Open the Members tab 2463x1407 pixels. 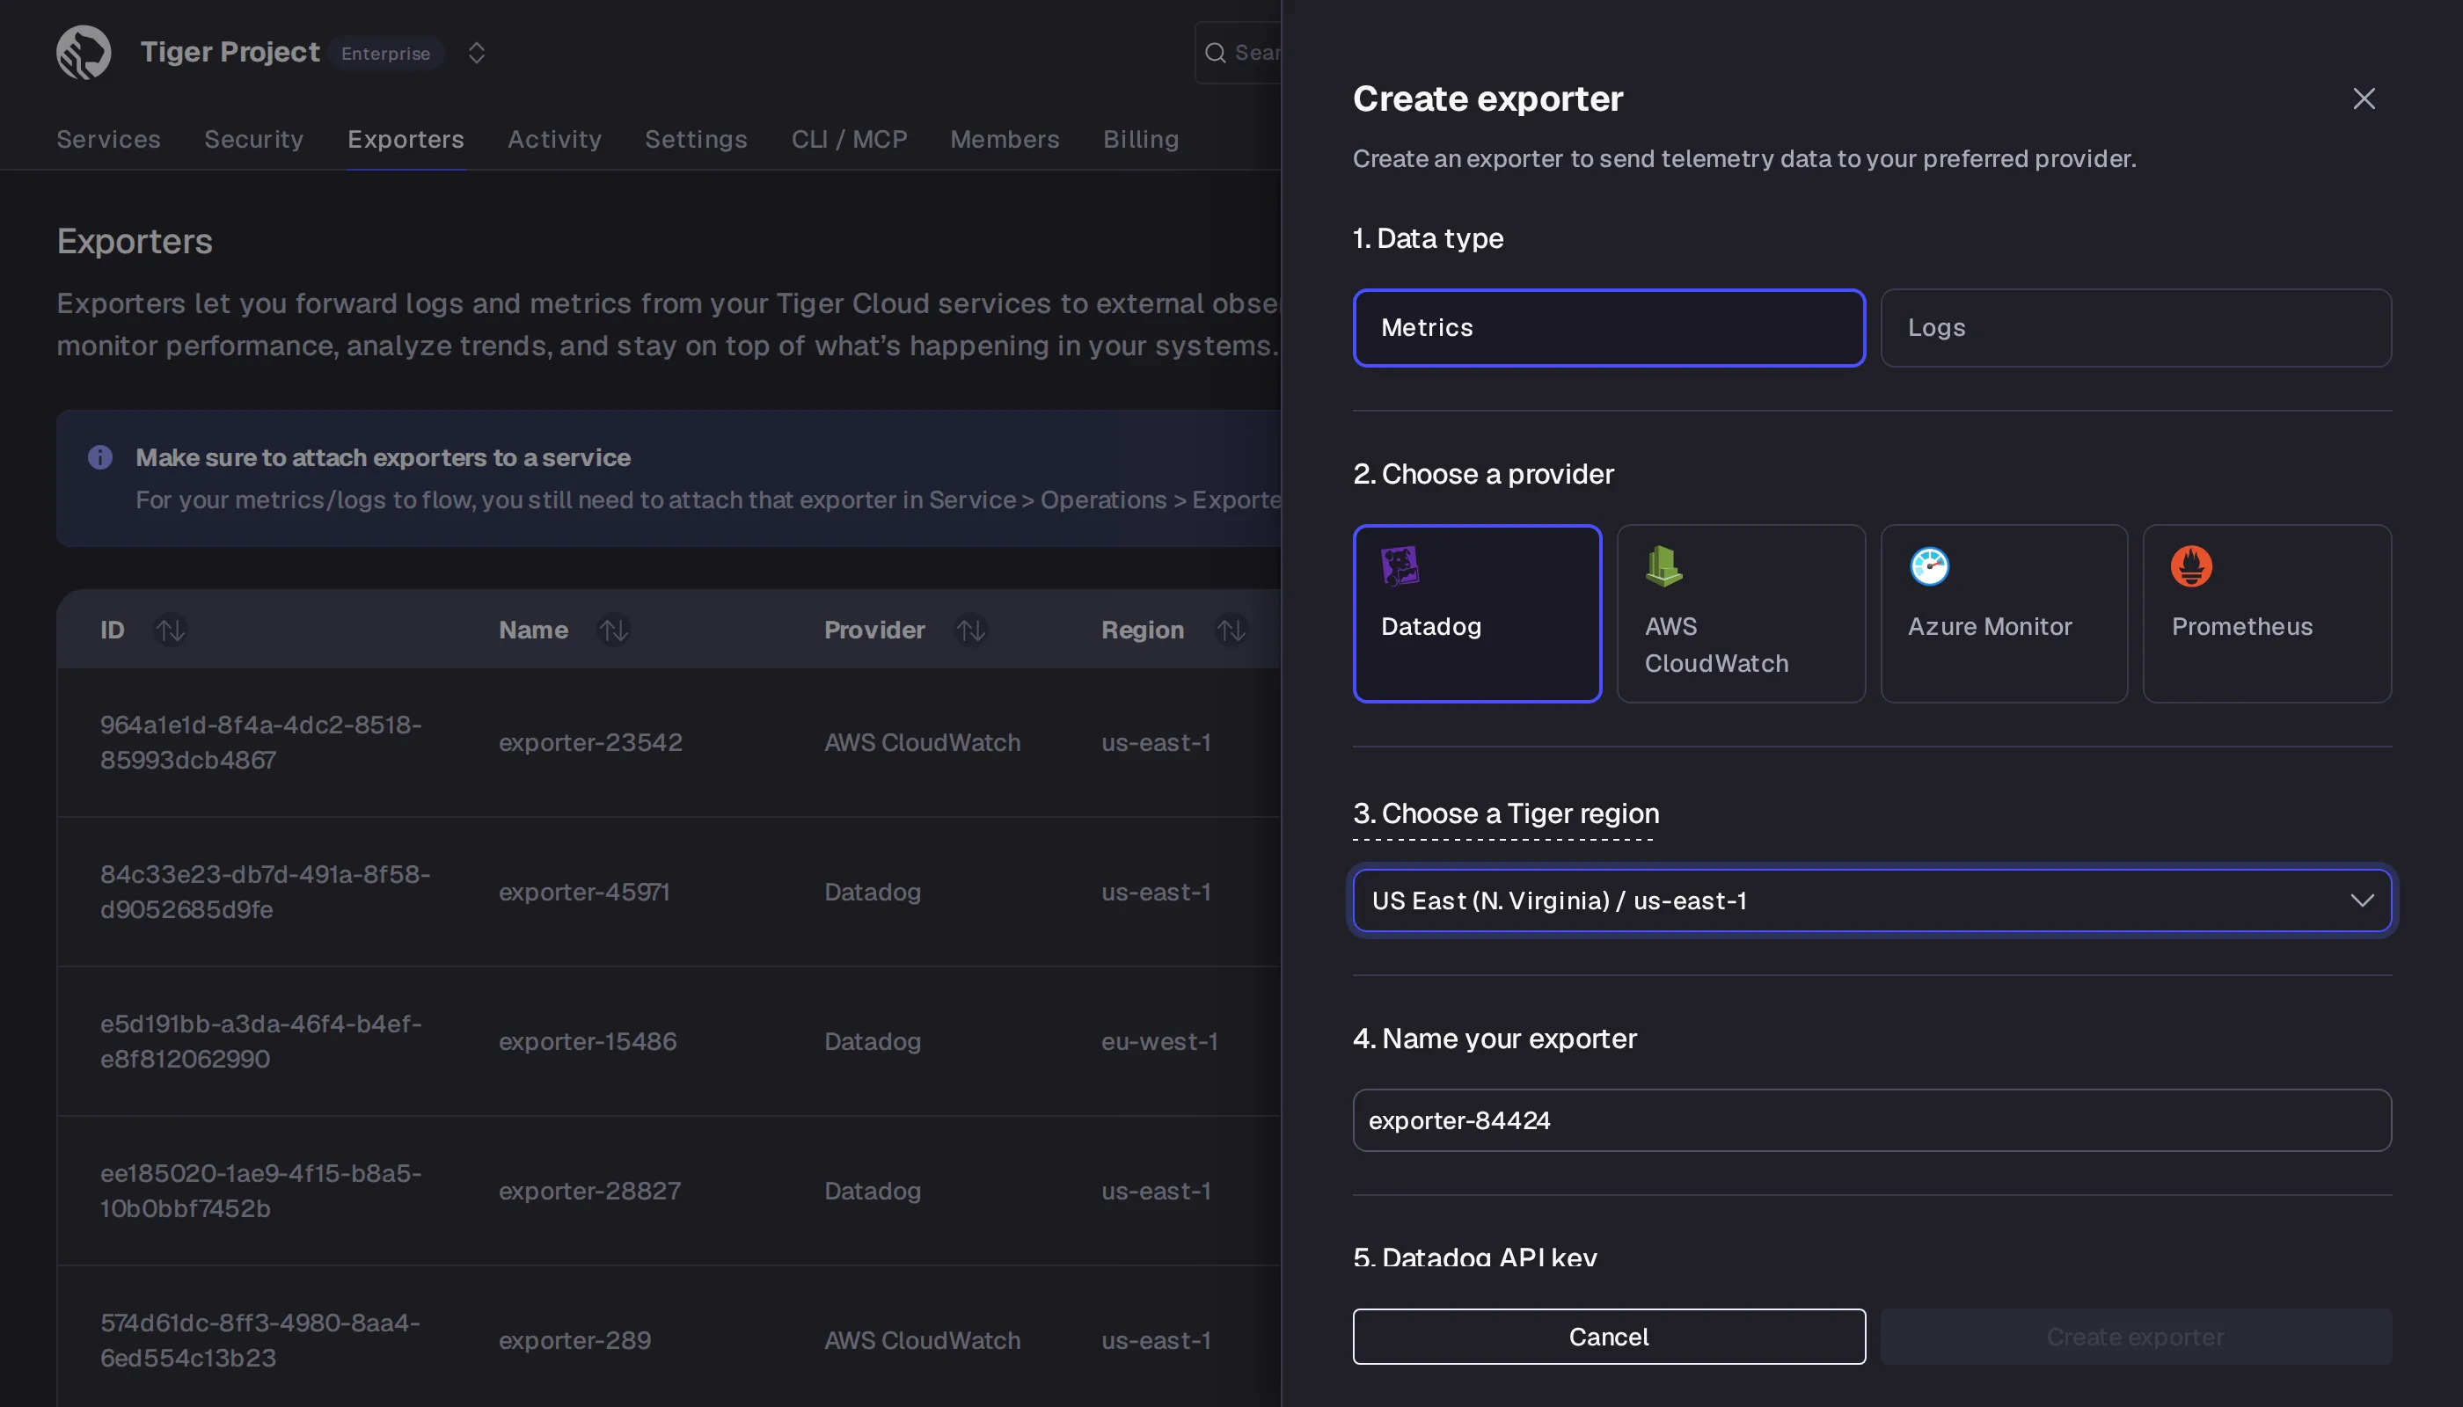(x=1005, y=139)
